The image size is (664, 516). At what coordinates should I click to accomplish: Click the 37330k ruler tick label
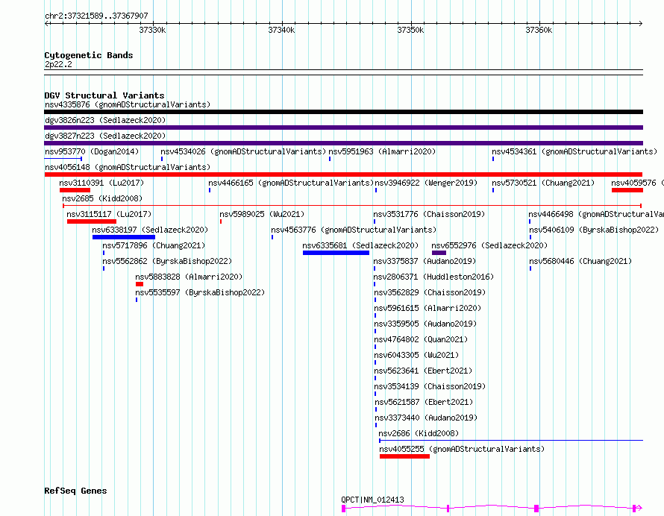point(152,30)
